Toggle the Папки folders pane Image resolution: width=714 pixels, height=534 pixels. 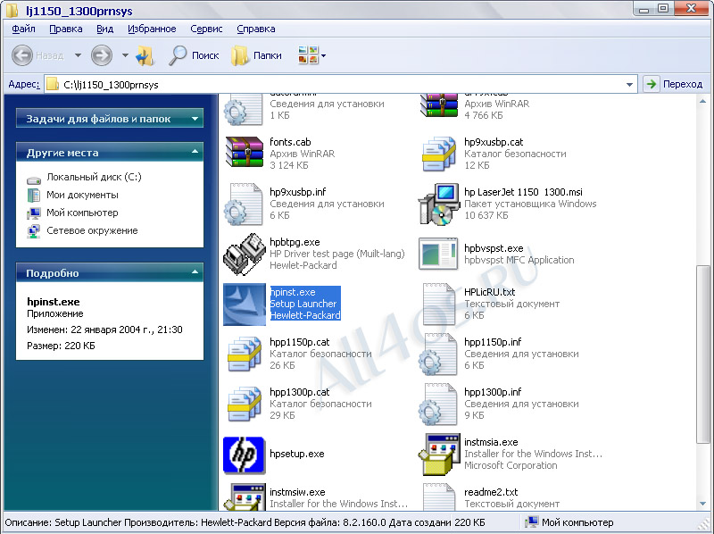[256, 55]
